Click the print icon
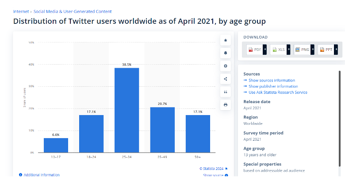This screenshot has width=345, height=177. coord(225,105)
